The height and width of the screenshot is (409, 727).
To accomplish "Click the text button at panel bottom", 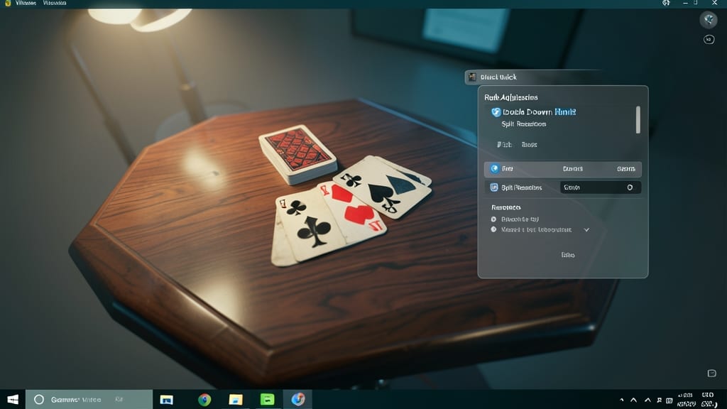I will click(x=568, y=255).
